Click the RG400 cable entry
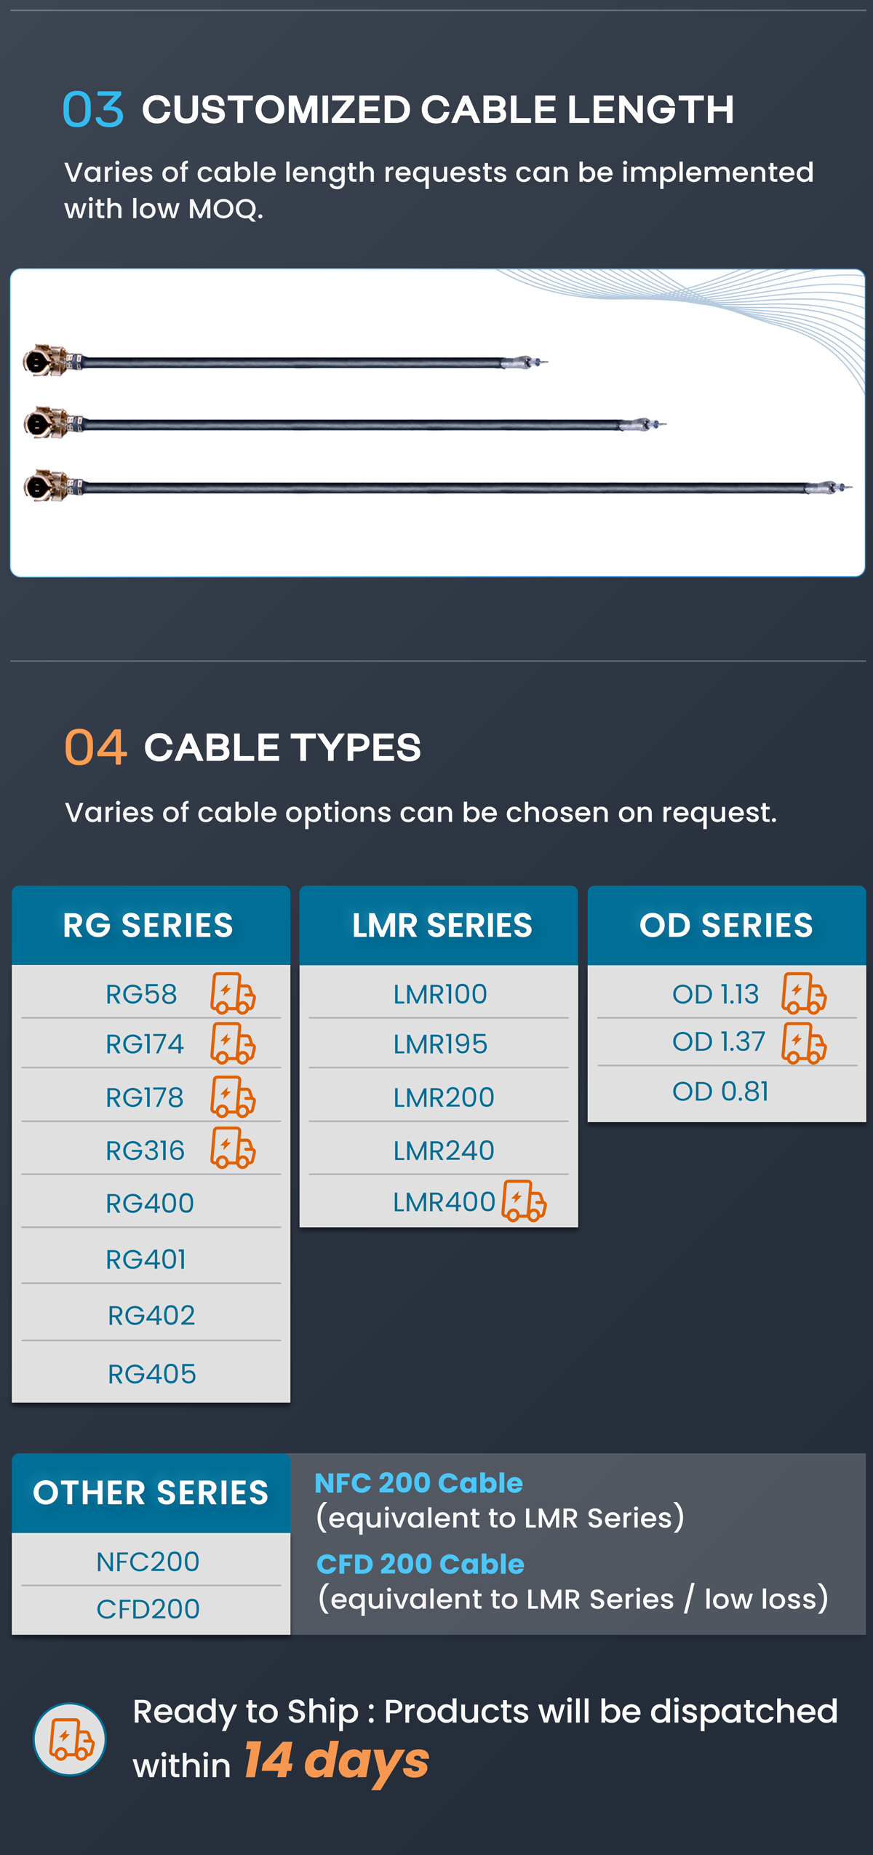This screenshot has width=873, height=1855. (x=150, y=1204)
